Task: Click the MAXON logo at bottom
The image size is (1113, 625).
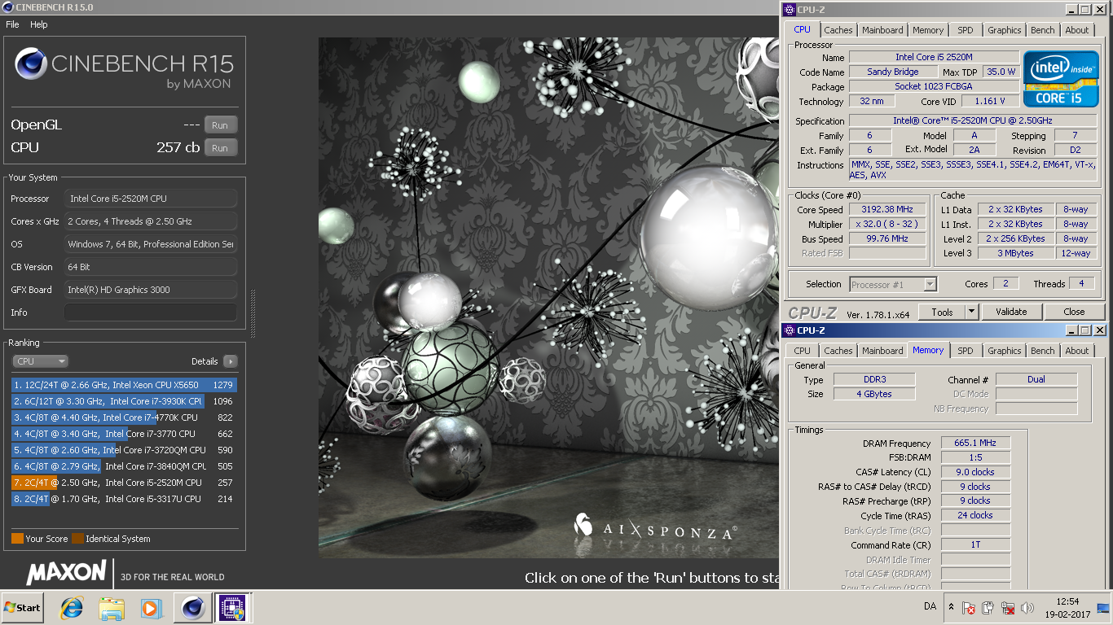Action: [x=67, y=572]
